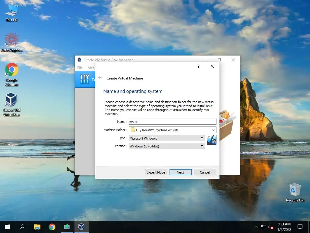This screenshot has height=233, width=310.
Task: Open taskbar search magnifier
Action: [x=22, y=227]
